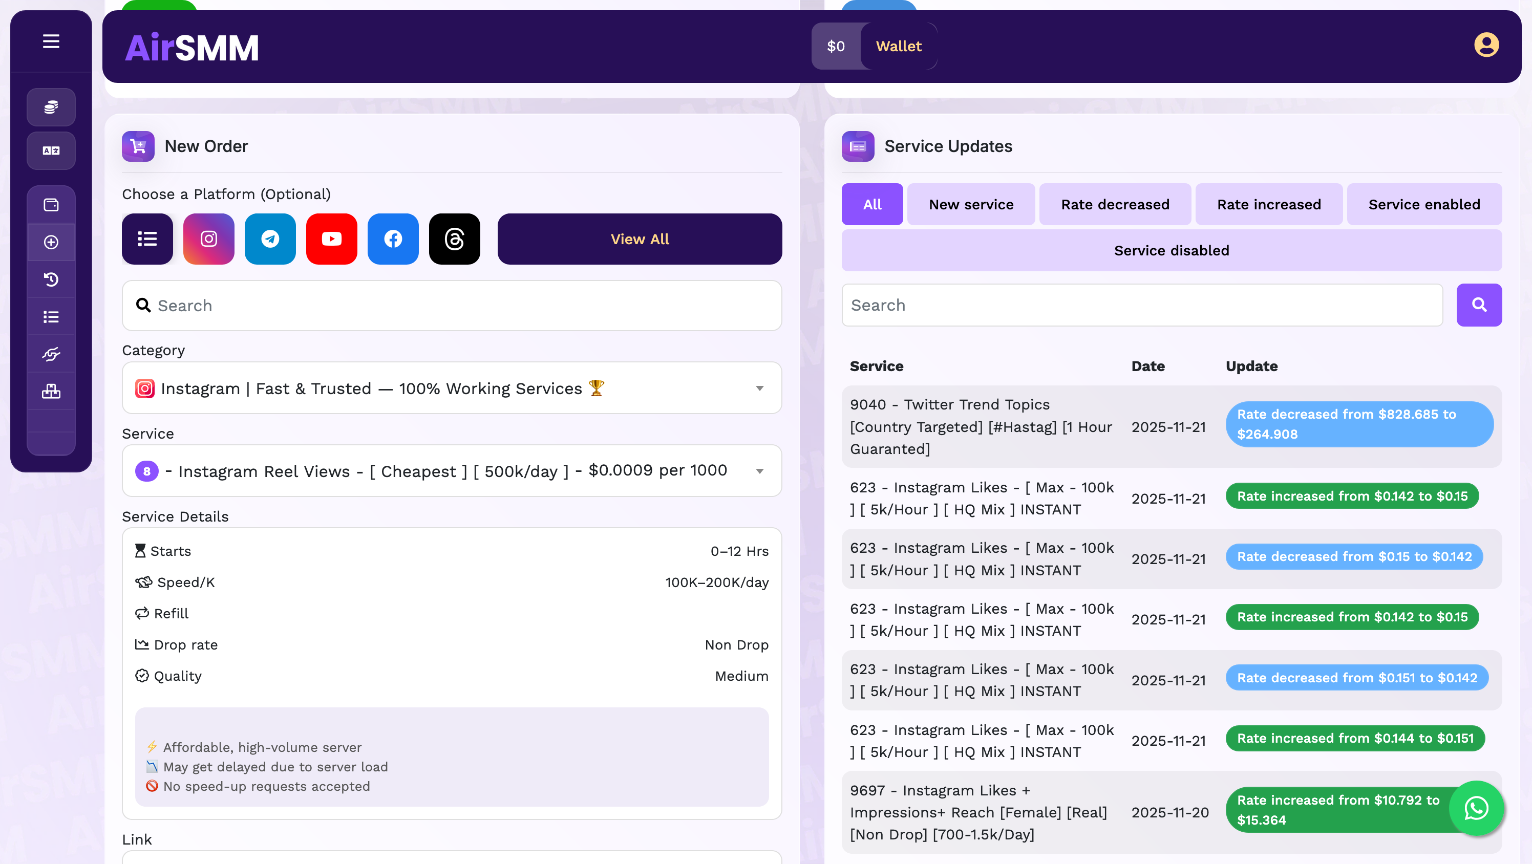This screenshot has height=864, width=1532.
Task: Open the Wallet button in header
Action: coord(898,47)
